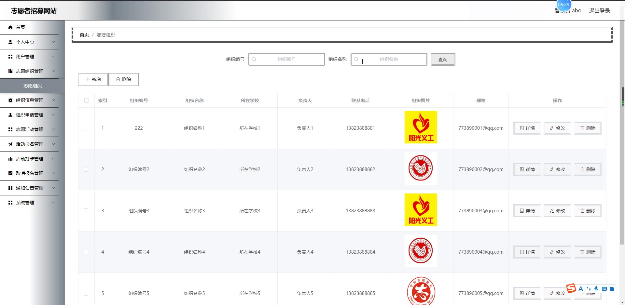Click the email 773890002@qq.com
Image resolution: width=625 pixels, height=305 pixels.
pos(481,169)
